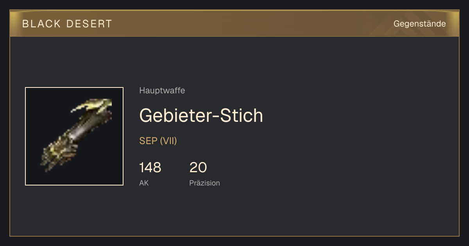Click the SEP (VII) enhancement level text
The width and height of the screenshot is (469, 246).
coord(158,141)
